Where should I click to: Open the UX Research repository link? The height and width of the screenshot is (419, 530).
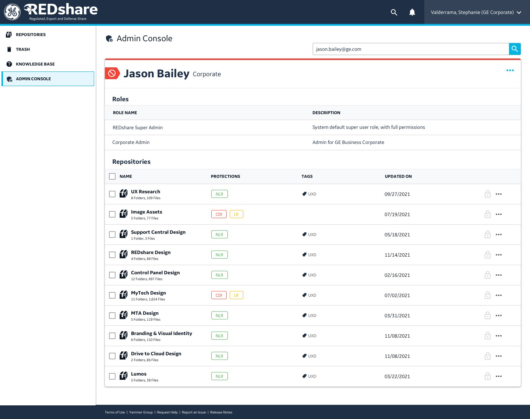point(145,191)
